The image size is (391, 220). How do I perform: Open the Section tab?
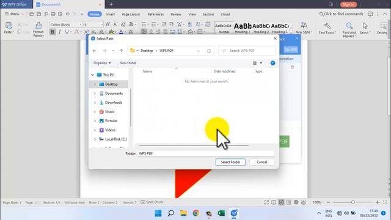(208, 14)
